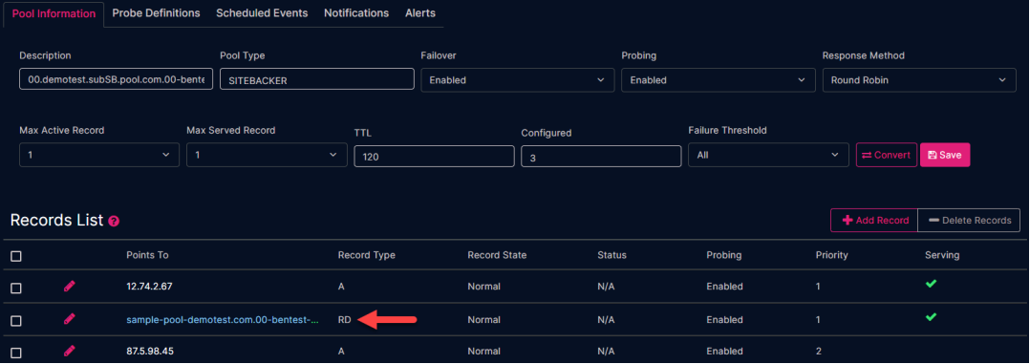This screenshot has width=1030, height=364.
Task: Open the Probing dropdown
Action: (719, 80)
